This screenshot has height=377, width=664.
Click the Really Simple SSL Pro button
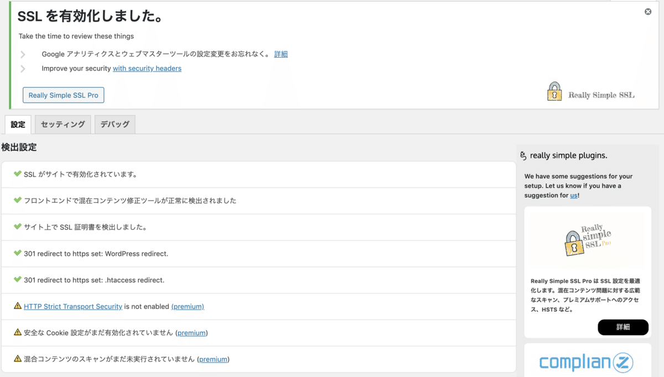point(63,95)
